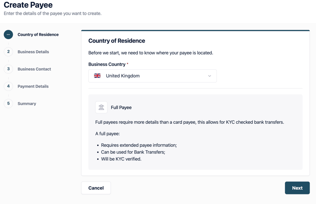Click the Create Payee page title
Viewport: 316px width, 204px height.
(28, 5)
